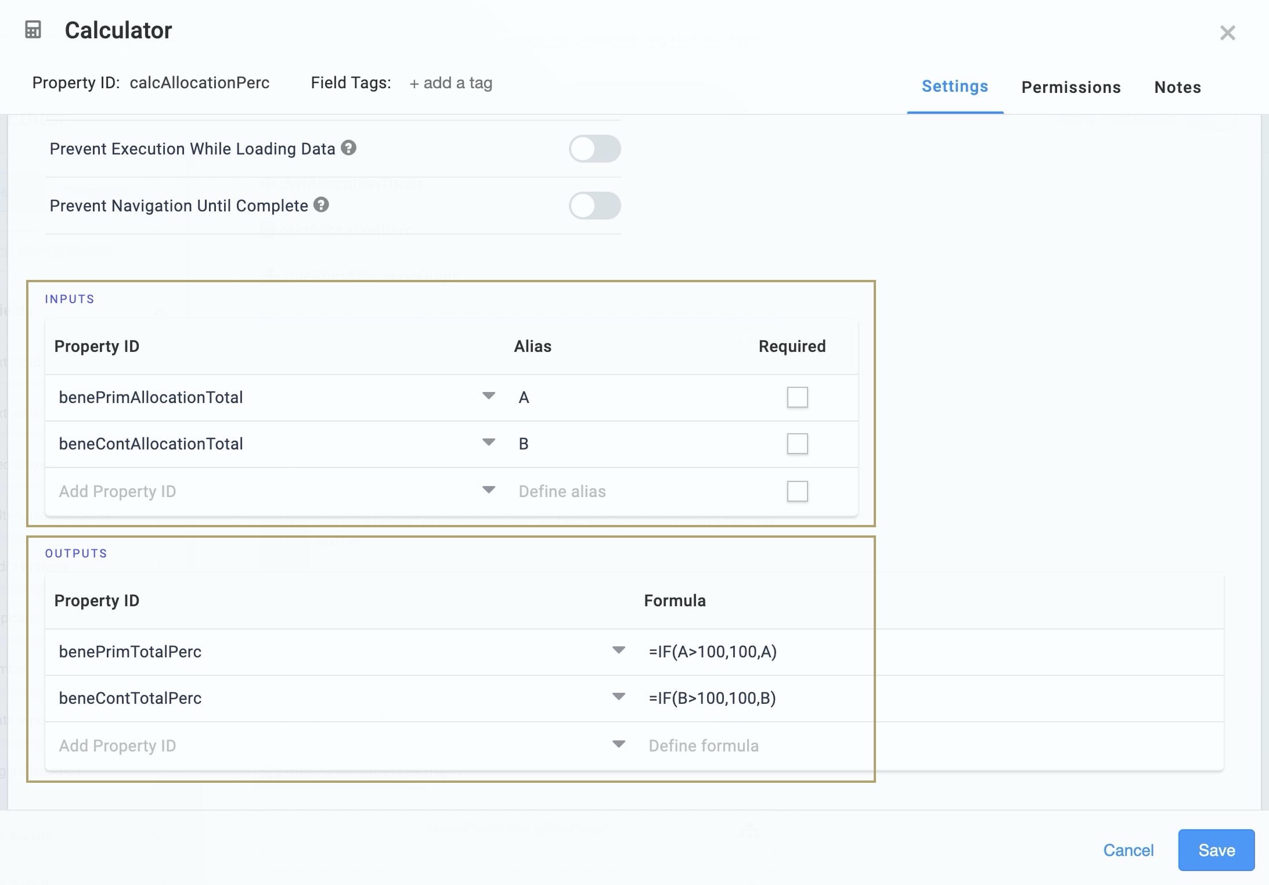
Task: Open dropdown for beneContAllocationTotal input property
Action: 489,442
